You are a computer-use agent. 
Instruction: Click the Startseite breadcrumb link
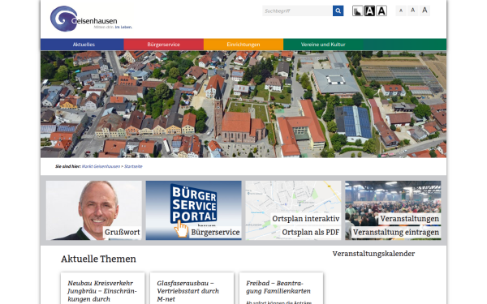133,166
